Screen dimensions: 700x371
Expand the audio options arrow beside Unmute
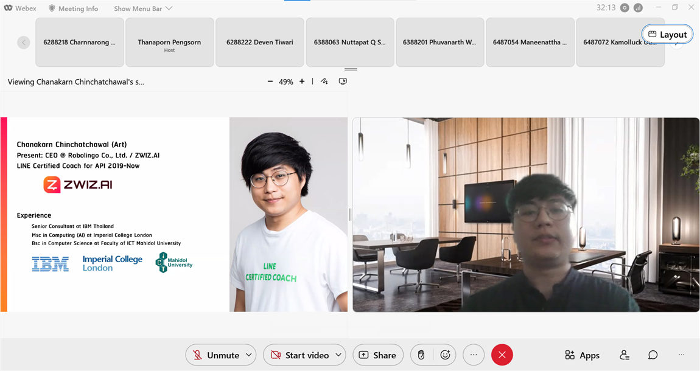pos(248,355)
